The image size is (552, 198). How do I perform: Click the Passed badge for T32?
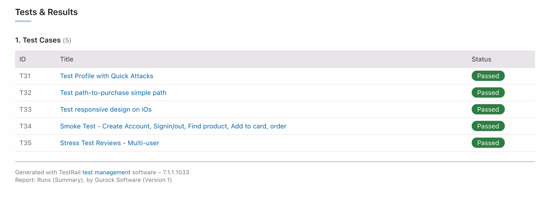(x=488, y=93)
